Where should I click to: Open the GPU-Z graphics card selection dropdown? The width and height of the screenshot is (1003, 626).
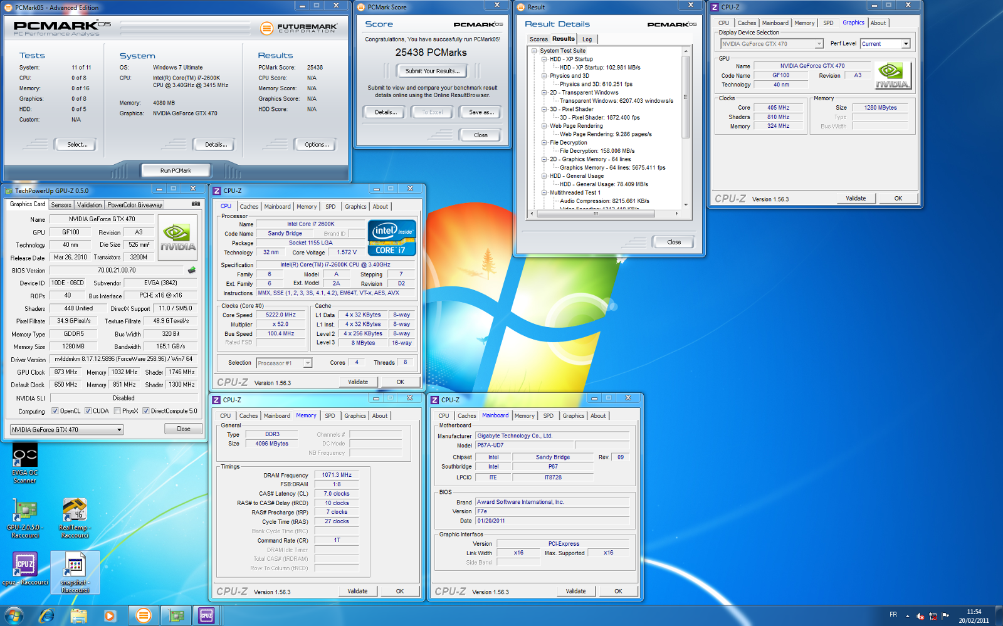66,429
